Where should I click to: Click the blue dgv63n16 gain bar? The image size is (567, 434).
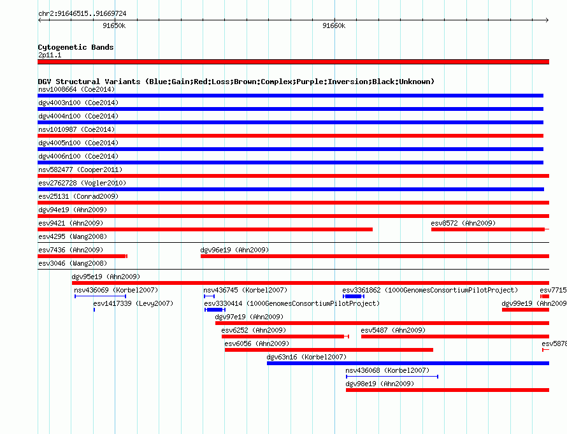[x=408, y=363]
